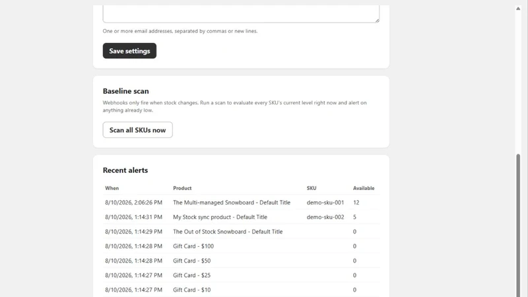Click the text area resize handle

pyautogui.click(x=377, y=20)
